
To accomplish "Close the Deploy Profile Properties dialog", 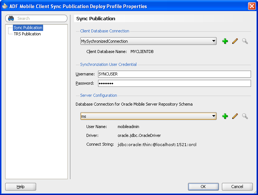I will pyautogui.click(x=252, y=6).
